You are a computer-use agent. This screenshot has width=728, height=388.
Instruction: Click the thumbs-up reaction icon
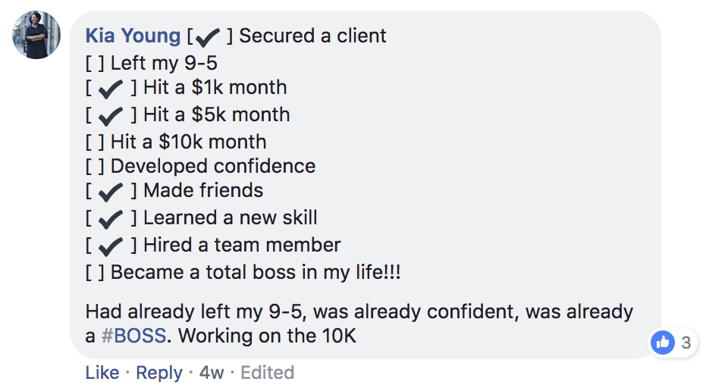click(x=663, y=343)
